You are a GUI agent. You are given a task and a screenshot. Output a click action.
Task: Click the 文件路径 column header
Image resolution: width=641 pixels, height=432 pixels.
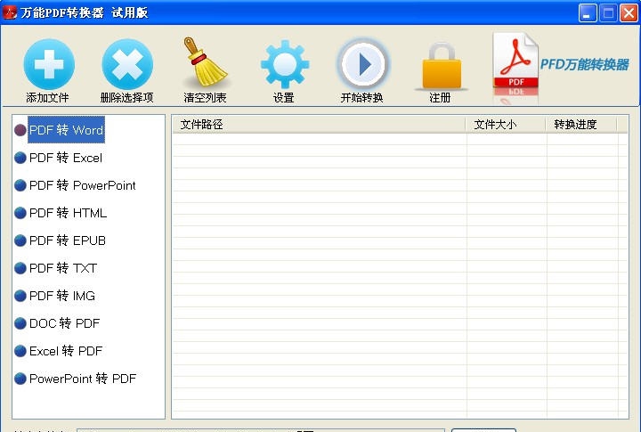(319, 125)
